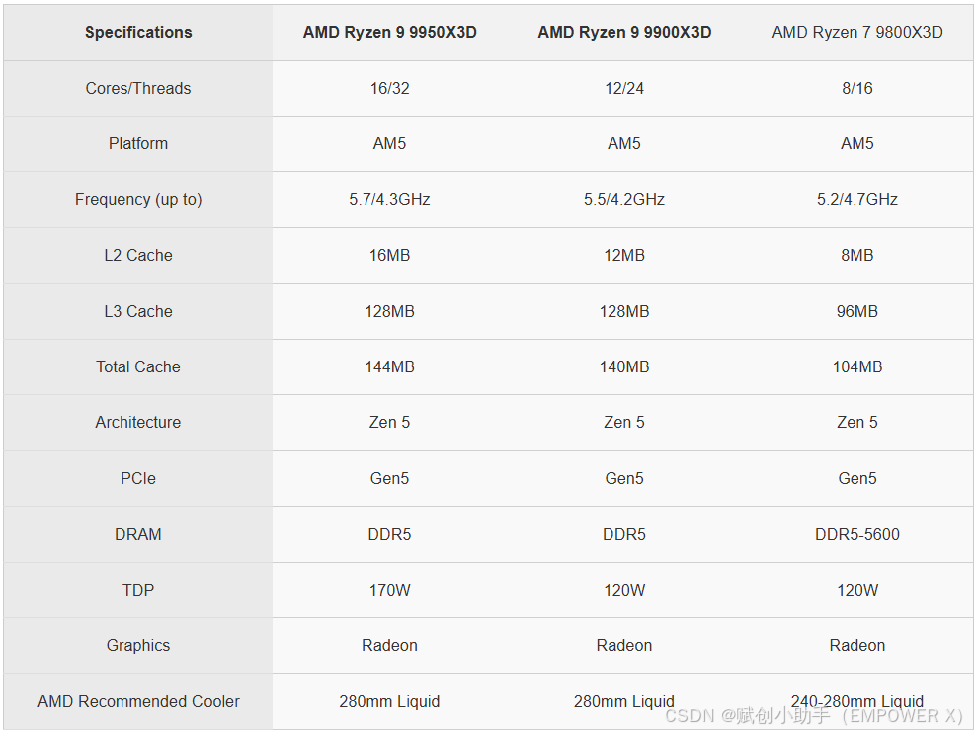Viewport: 977px width, 733px height.
Task: Click the 16MB L2 cache value
Action: pos(390,256)
